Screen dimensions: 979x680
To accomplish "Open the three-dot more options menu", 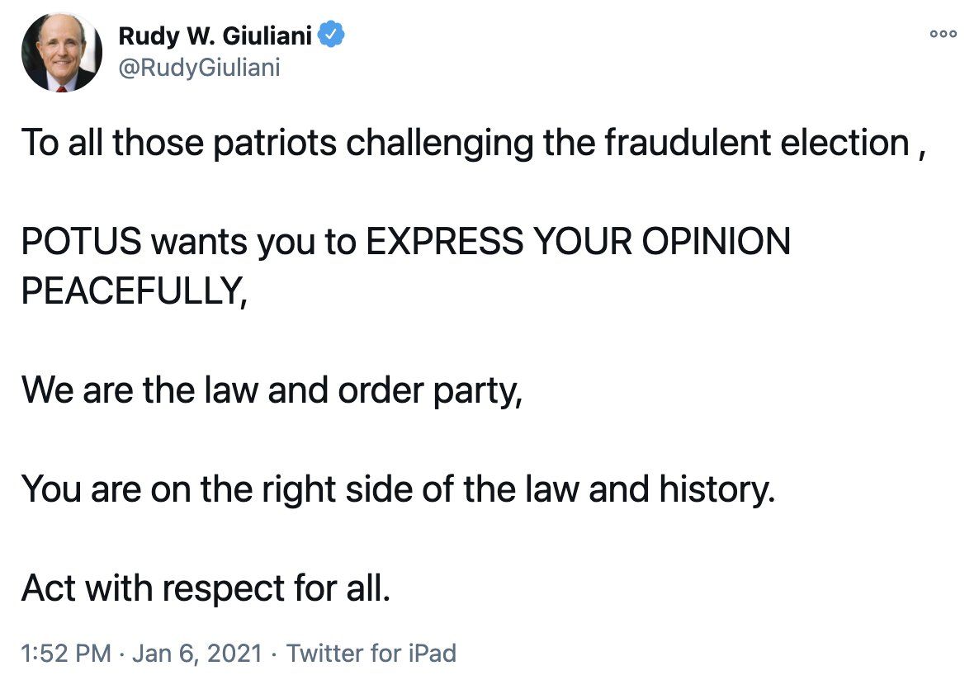I will coord(943,34).
